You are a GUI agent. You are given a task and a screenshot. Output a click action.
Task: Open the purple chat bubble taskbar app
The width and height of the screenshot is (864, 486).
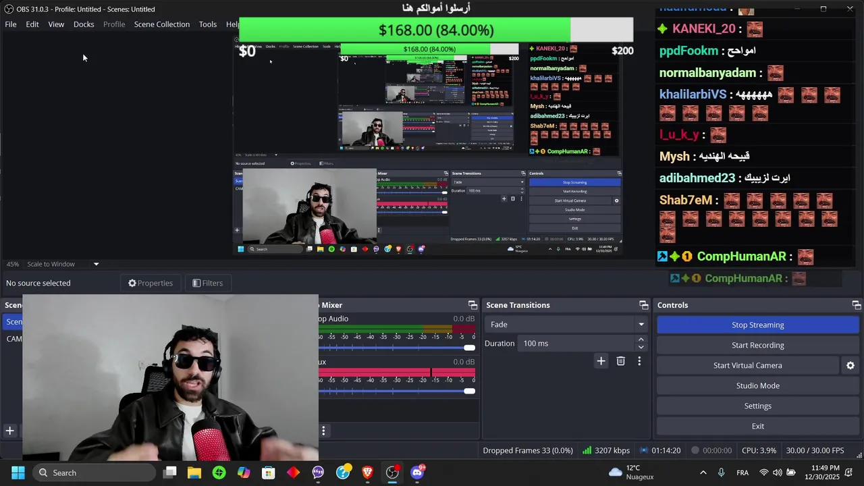pyautogui.click(x=318, y=473)
